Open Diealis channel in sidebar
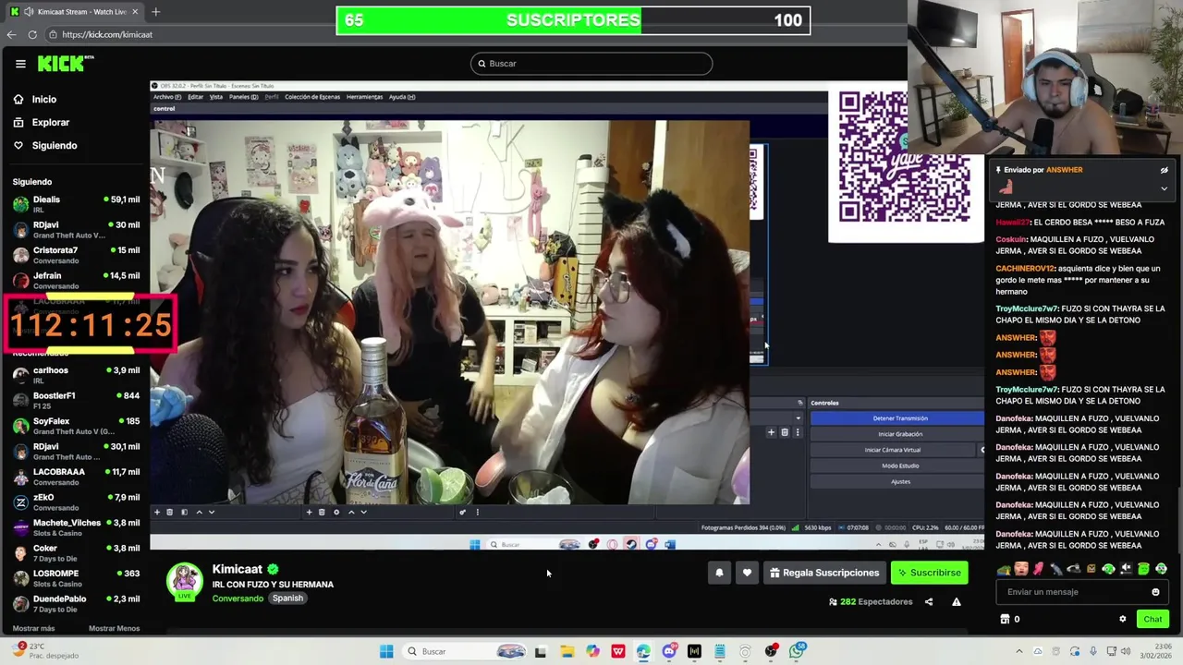The height and width of the screenshot is (665, 1183). (76, 204)
